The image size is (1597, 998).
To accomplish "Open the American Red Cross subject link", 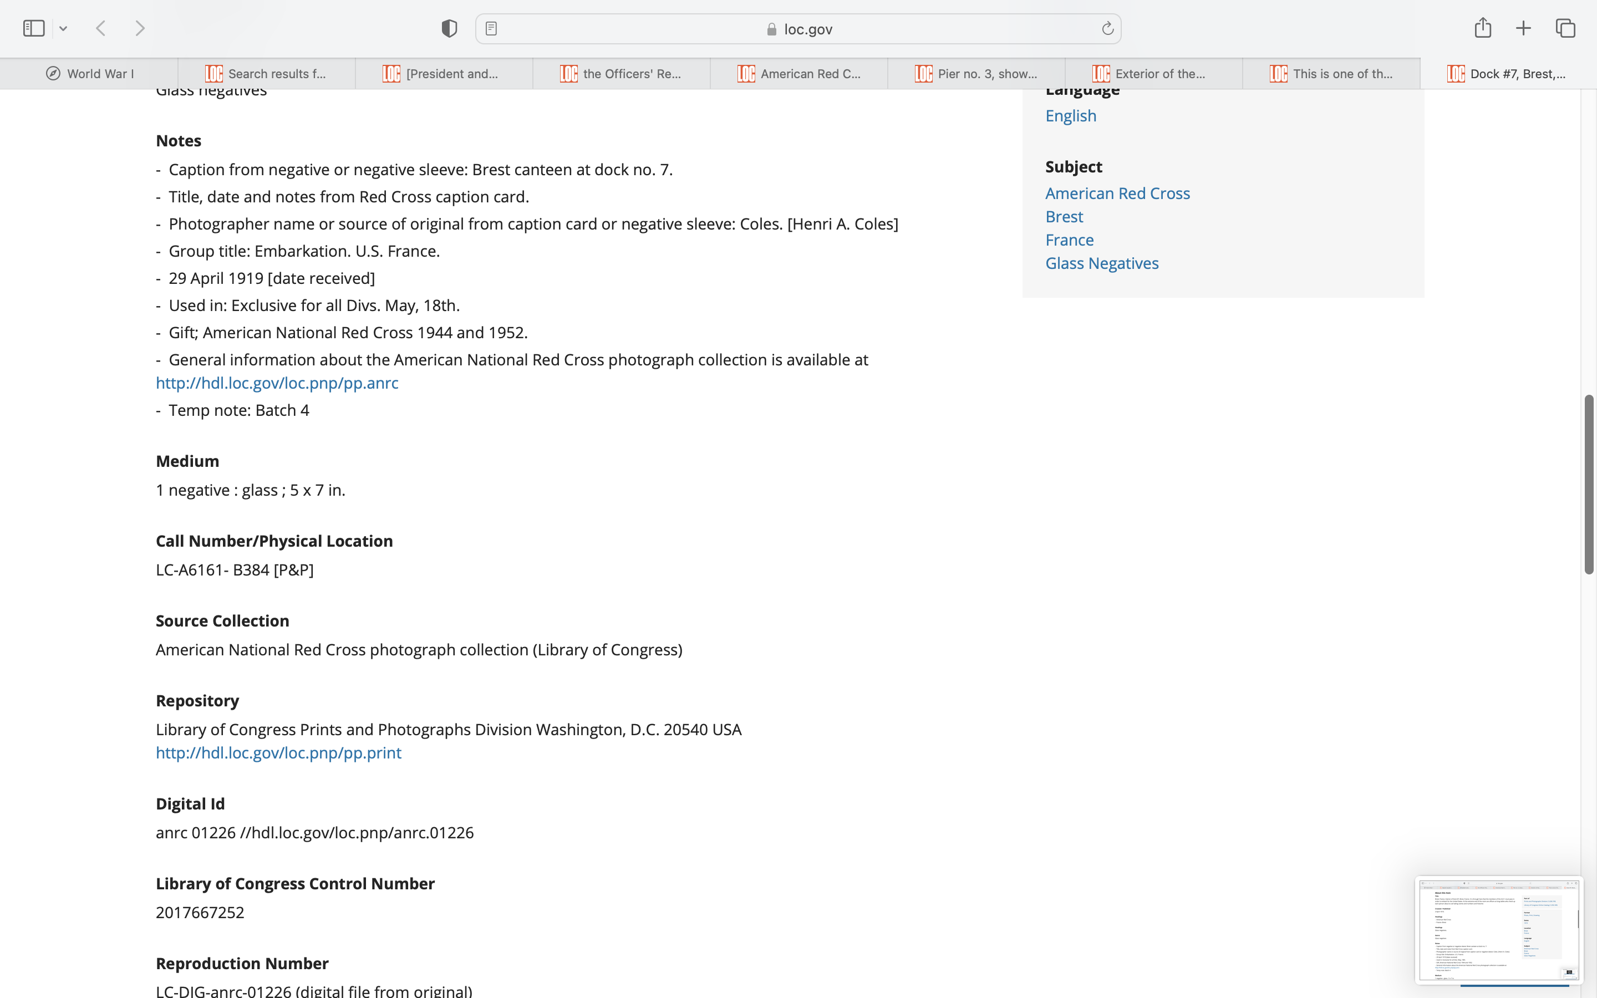I will (x=1117, y=194).
